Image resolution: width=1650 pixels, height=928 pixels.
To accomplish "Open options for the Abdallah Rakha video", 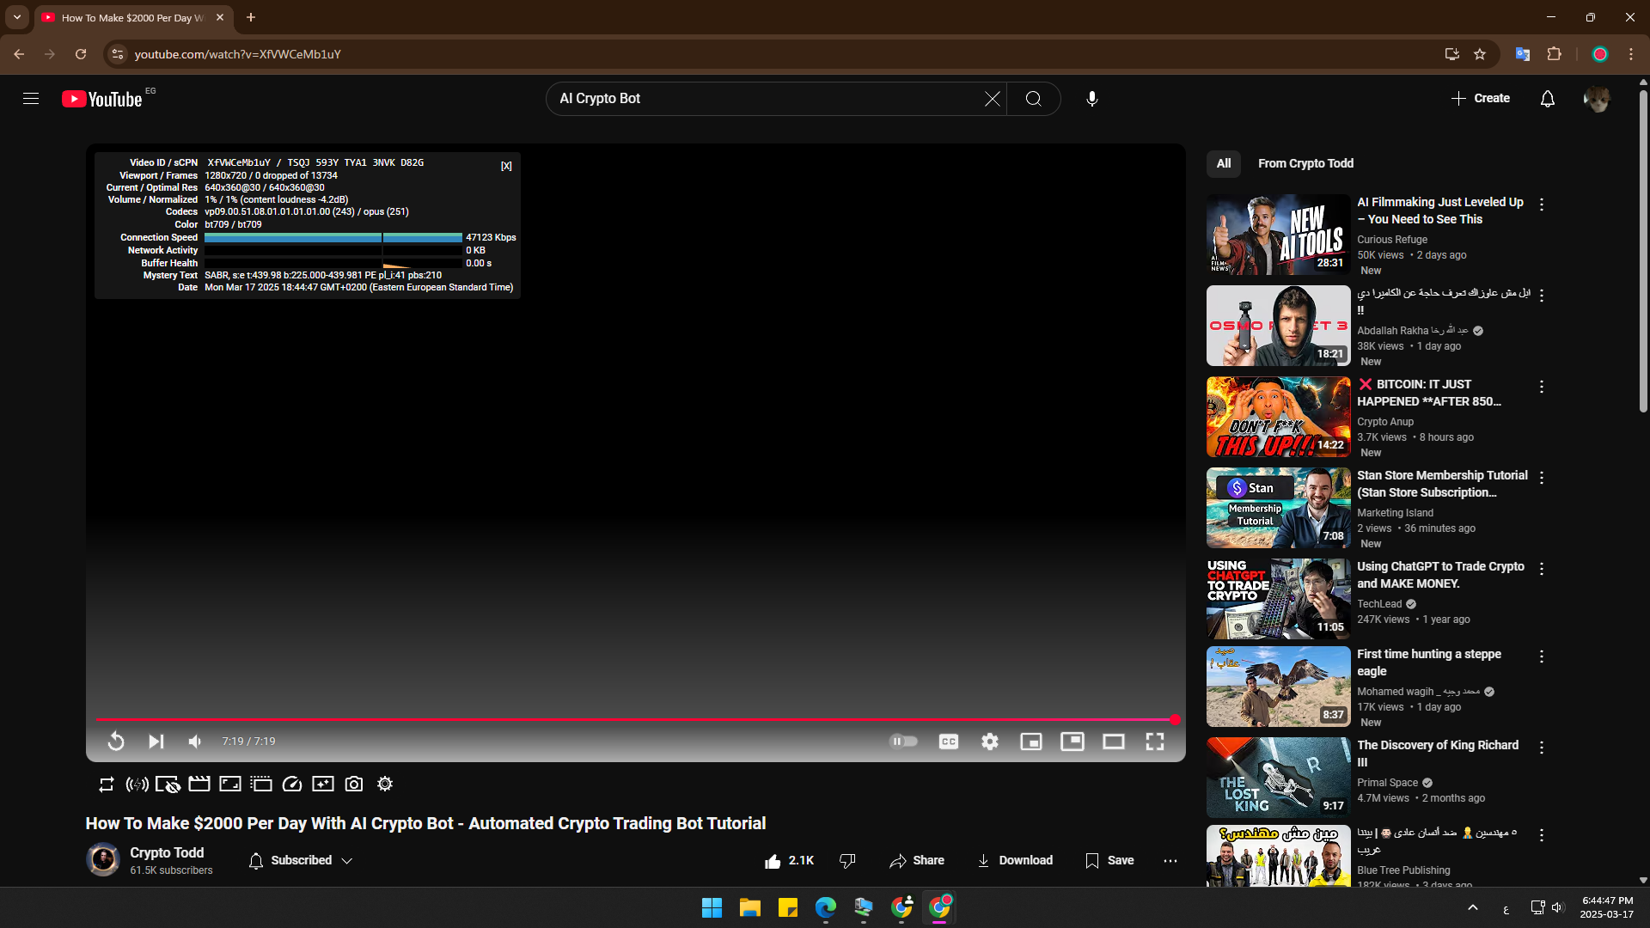I will (1542, 296).
